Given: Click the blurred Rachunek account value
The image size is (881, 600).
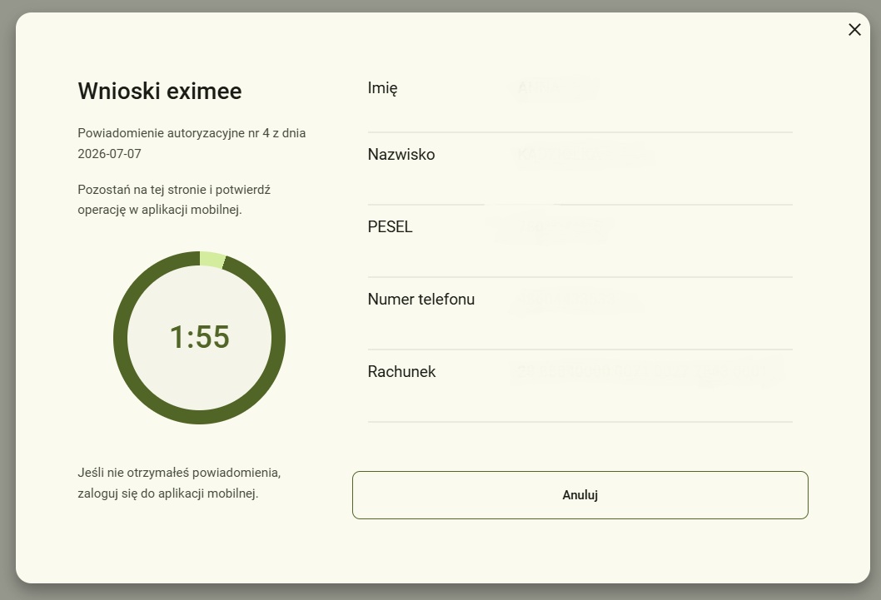Looking at the screenshot, I should point(646,371).
